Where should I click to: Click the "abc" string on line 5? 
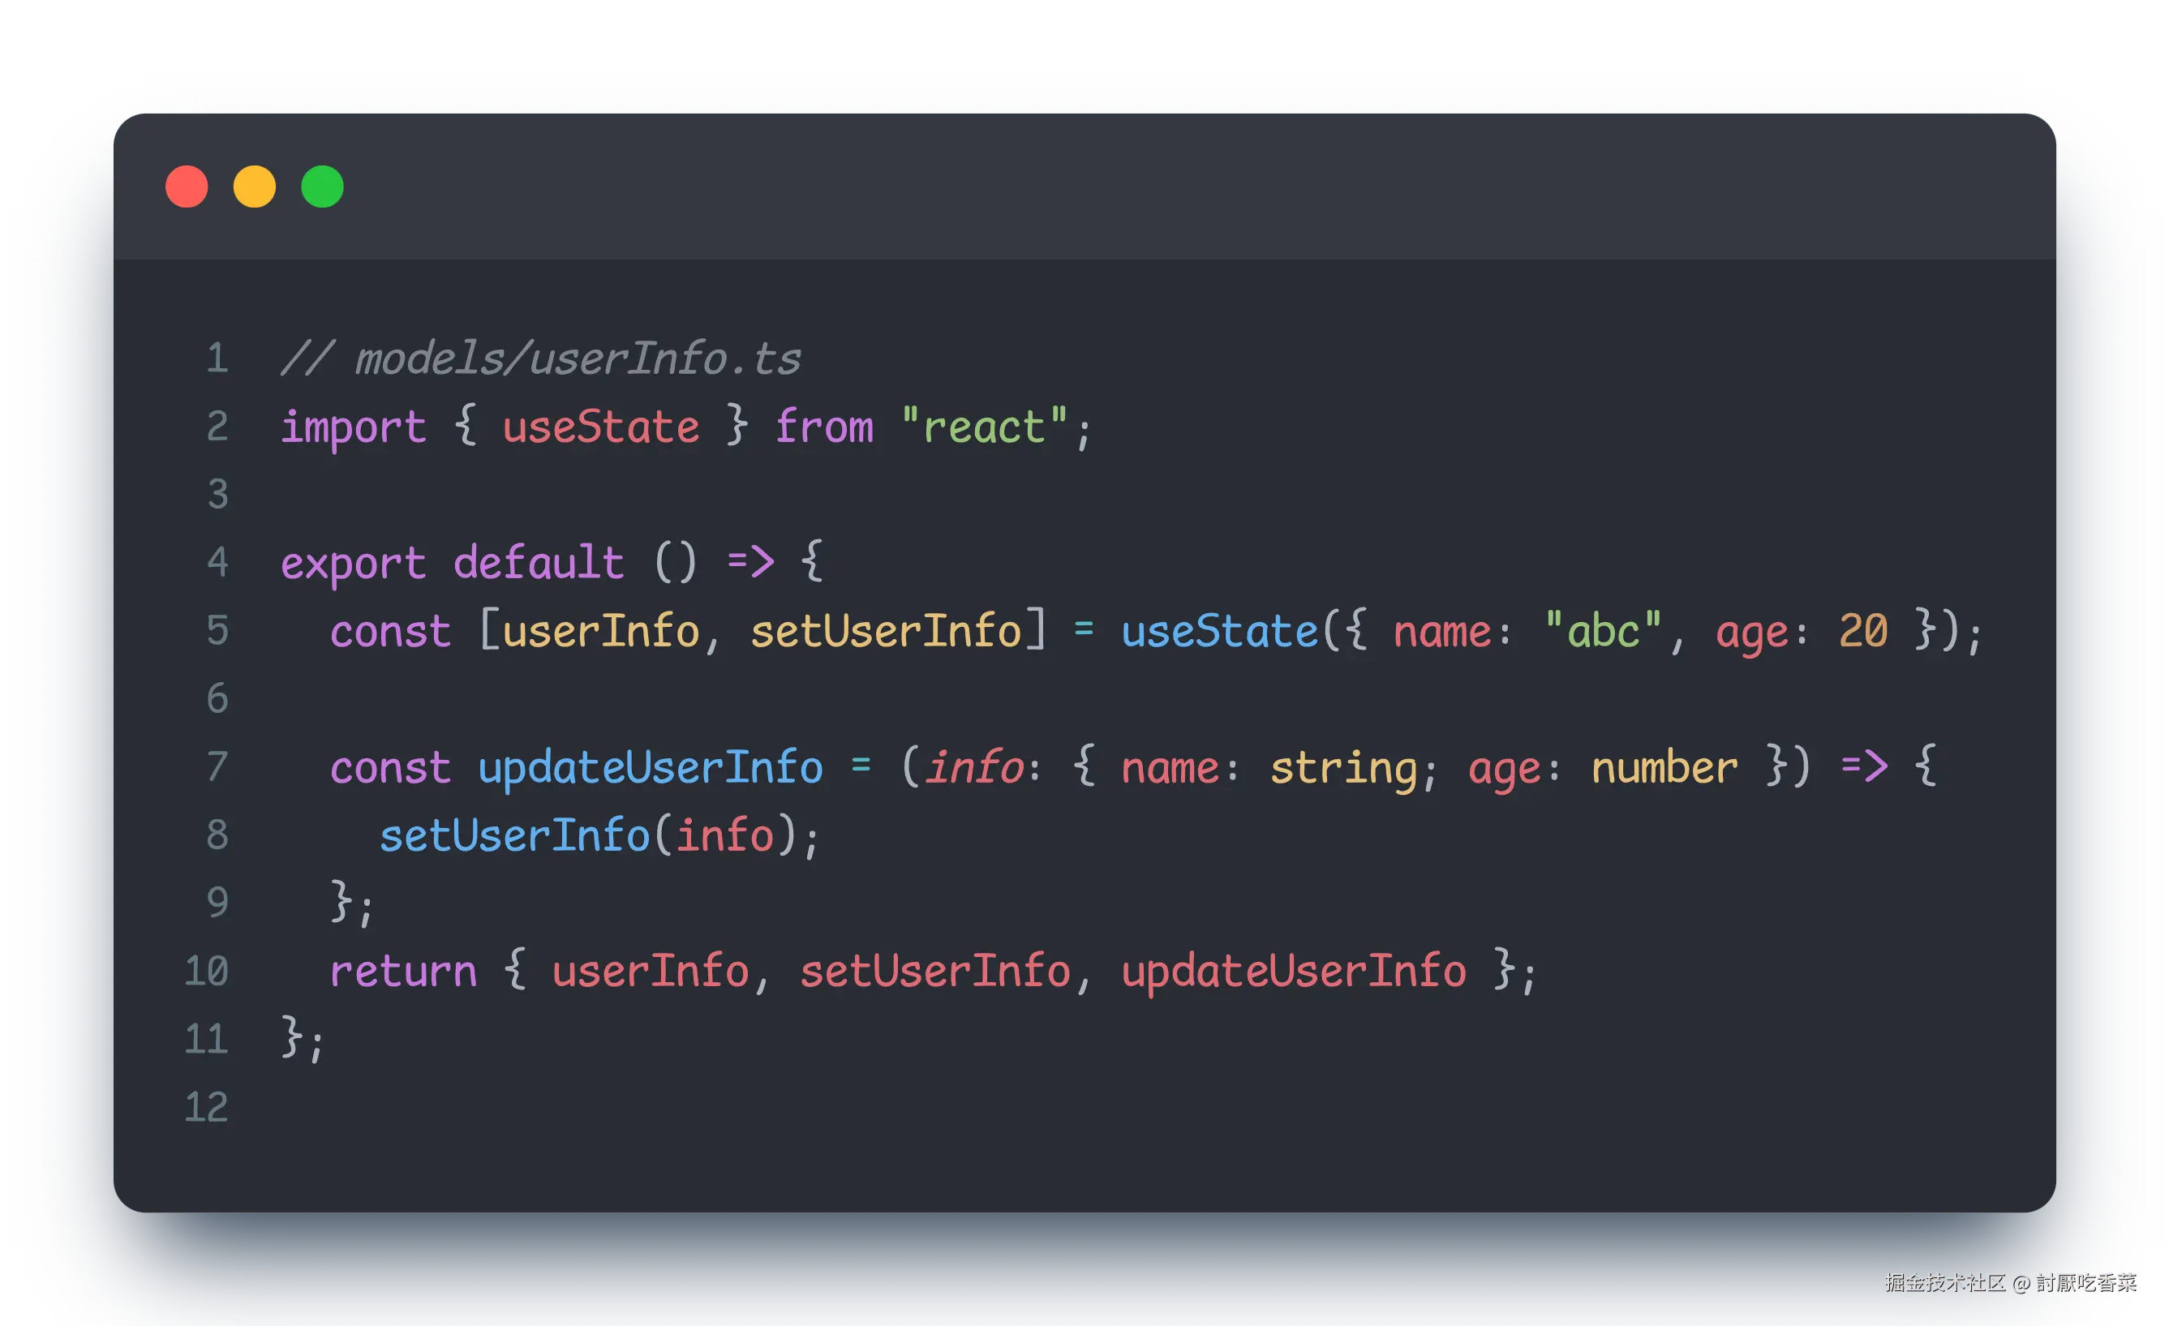click(x=1603, y=631)
